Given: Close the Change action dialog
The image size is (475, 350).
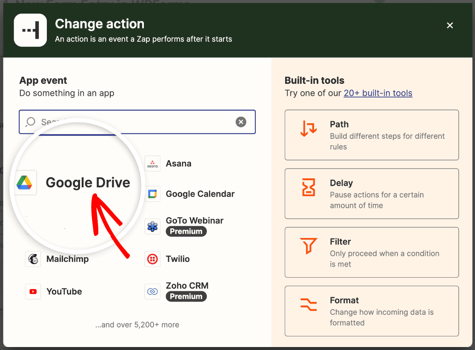Looking at the screenshot, I should (x=450, y=26).
